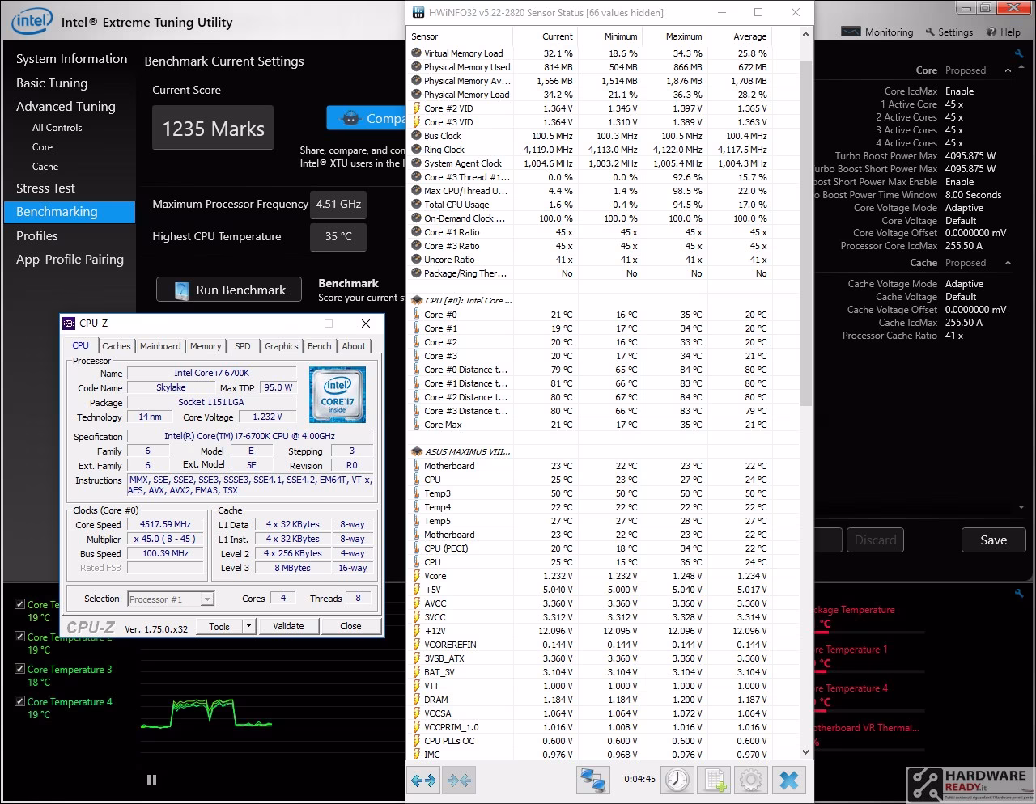Click the Run Benchmark button
Image resolution: width=1036 pixels, height=804 pixels.
[229, 290]
